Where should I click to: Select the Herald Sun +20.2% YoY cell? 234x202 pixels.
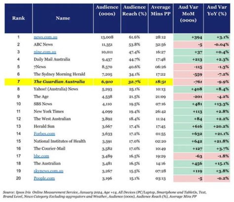pos(217,126)
